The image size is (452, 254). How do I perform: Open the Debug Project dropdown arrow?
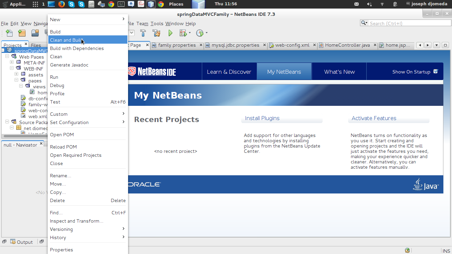click(x=190, y=33)
